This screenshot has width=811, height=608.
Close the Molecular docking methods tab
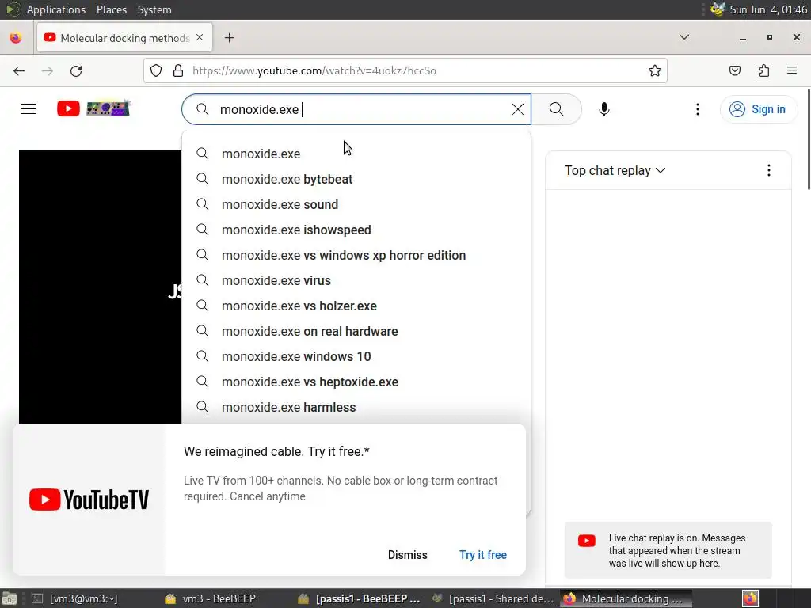coord(200,38)
